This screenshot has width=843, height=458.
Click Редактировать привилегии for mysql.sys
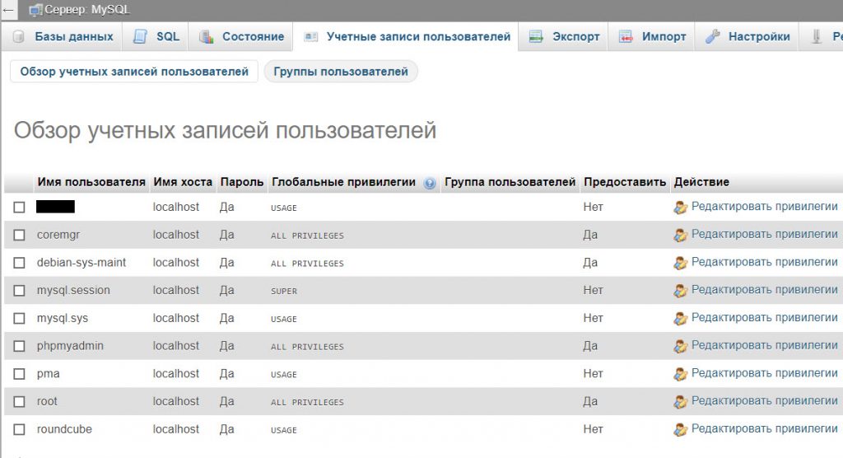point(764,317)
